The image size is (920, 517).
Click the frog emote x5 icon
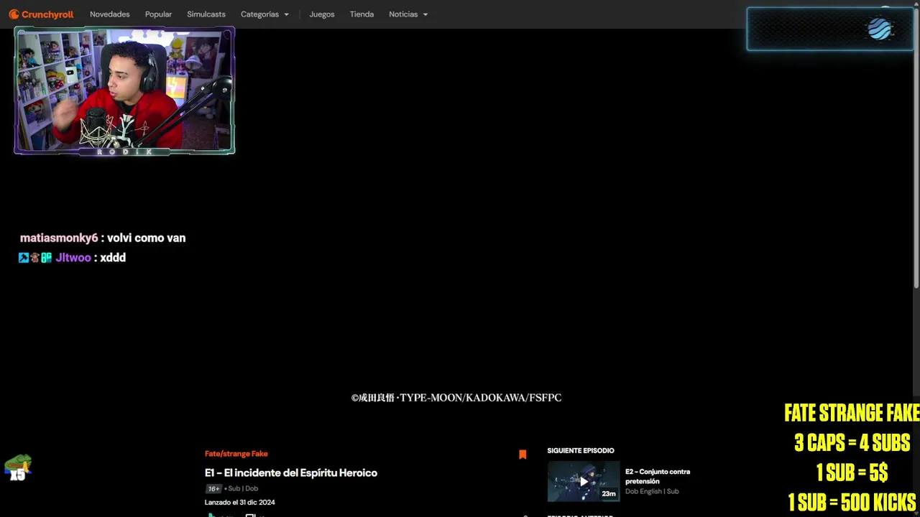point(17,467)
